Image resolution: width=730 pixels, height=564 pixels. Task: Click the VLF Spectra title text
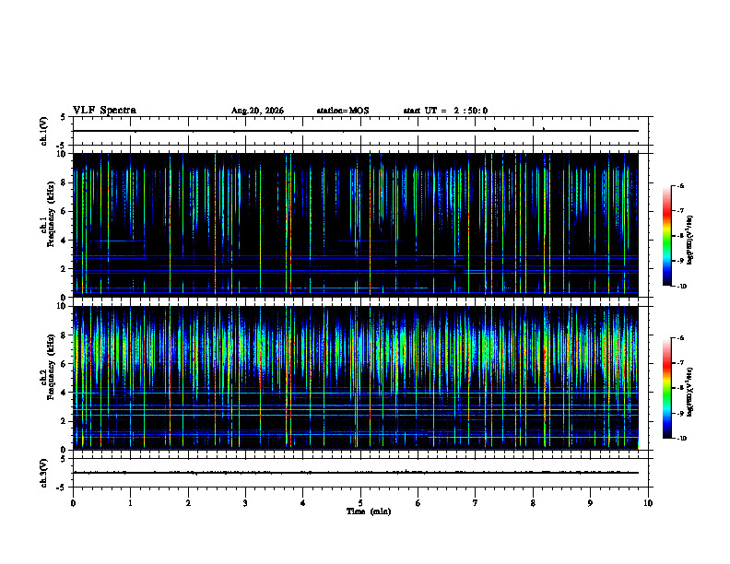104,111
